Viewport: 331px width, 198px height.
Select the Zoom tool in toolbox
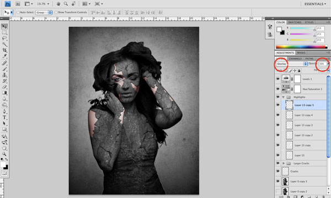tap(4, 154)
